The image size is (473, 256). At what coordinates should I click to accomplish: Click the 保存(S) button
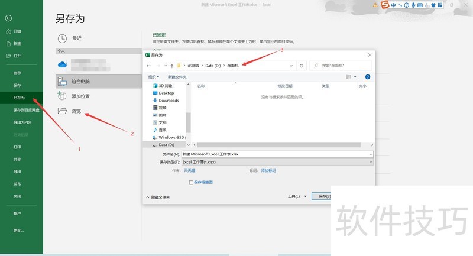(x=322, y=196)
